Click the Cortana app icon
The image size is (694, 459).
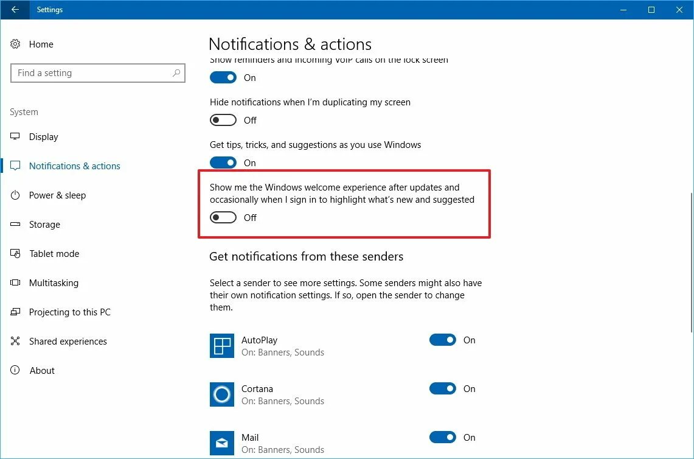tap(222, 394)
